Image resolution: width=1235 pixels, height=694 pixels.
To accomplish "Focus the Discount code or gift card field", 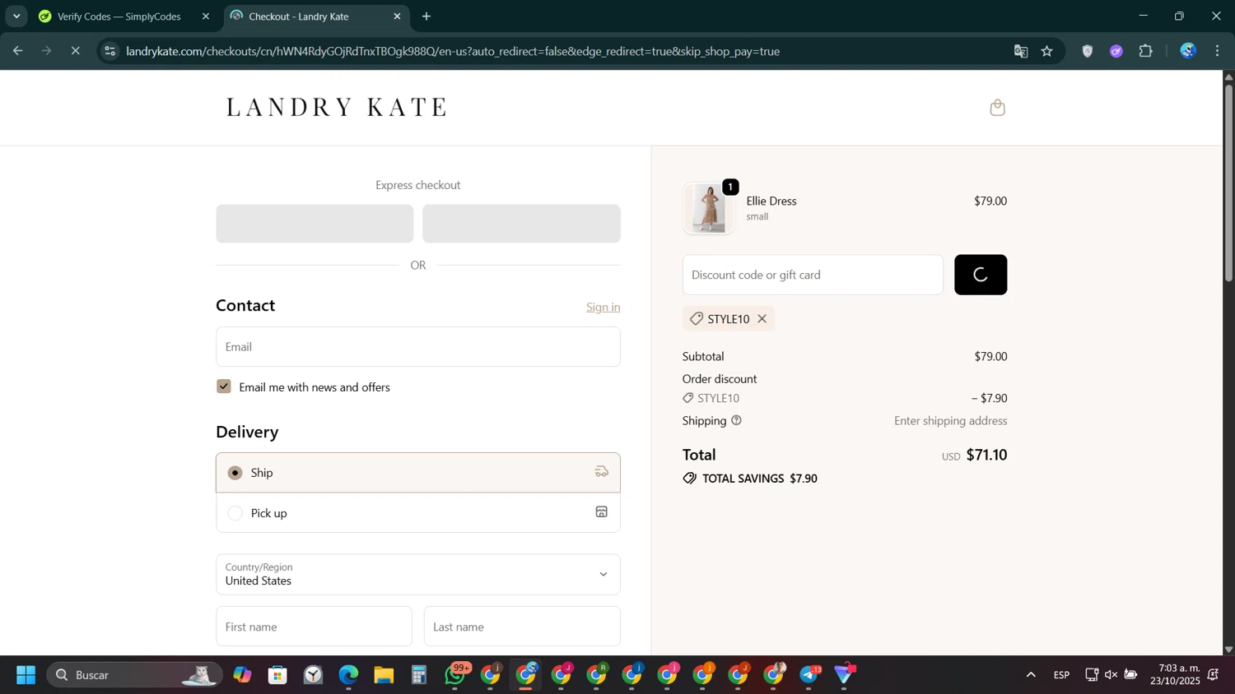I will [813, 275].
